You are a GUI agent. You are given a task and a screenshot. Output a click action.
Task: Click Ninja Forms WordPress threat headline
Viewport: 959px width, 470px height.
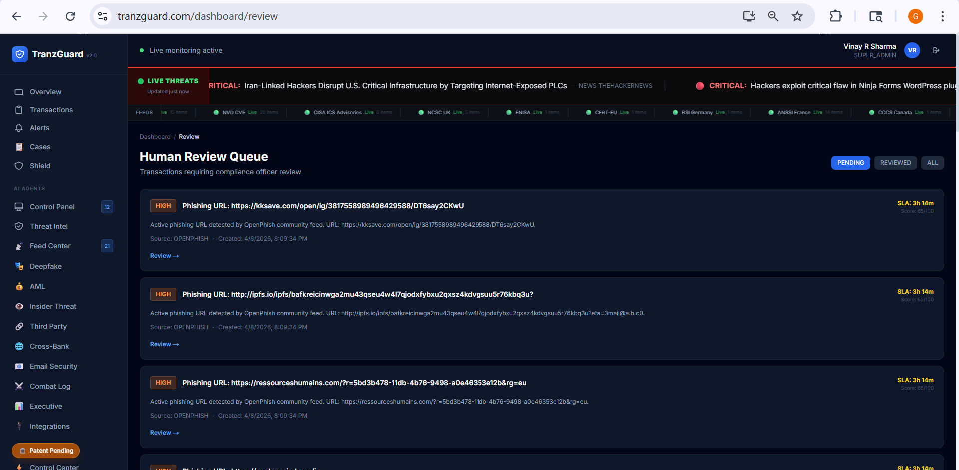(854, 86)
